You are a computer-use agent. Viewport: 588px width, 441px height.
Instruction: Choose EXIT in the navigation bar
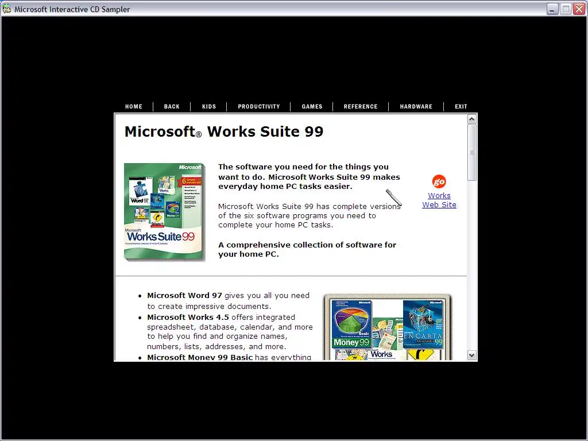point(461,106)
